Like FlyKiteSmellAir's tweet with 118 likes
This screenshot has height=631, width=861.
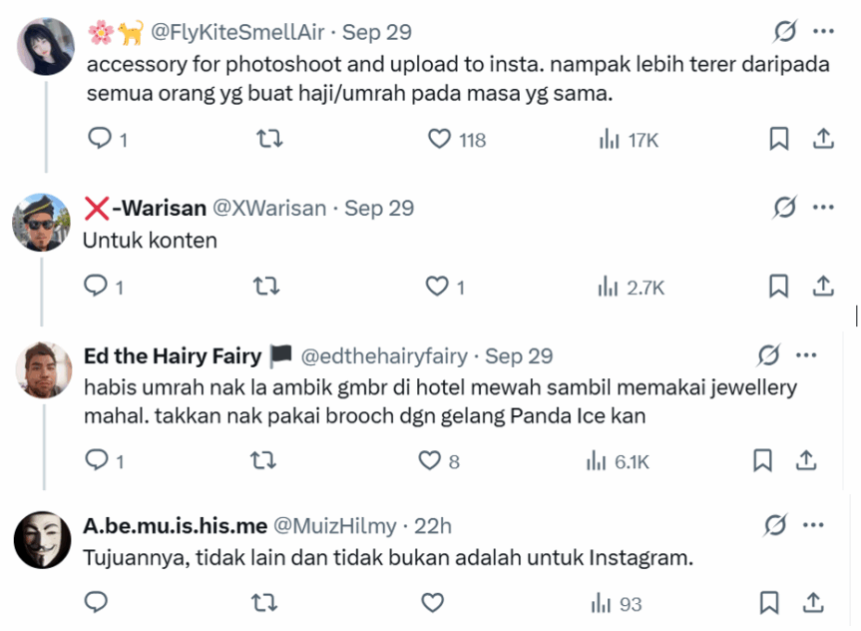439,140
